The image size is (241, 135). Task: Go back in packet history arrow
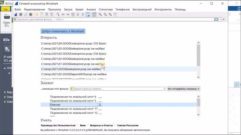coord(63,14)
